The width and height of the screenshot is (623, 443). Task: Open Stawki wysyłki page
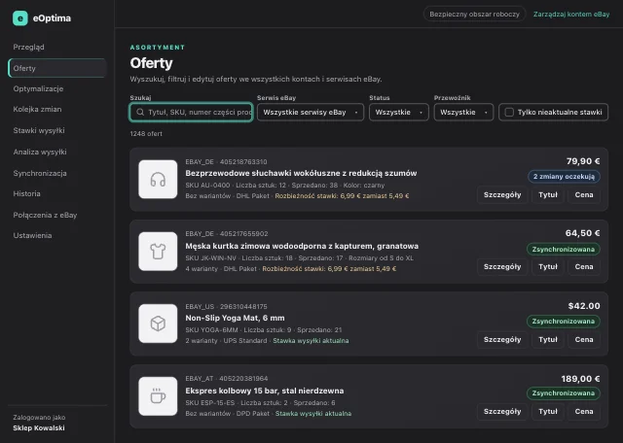coord(56,130)
